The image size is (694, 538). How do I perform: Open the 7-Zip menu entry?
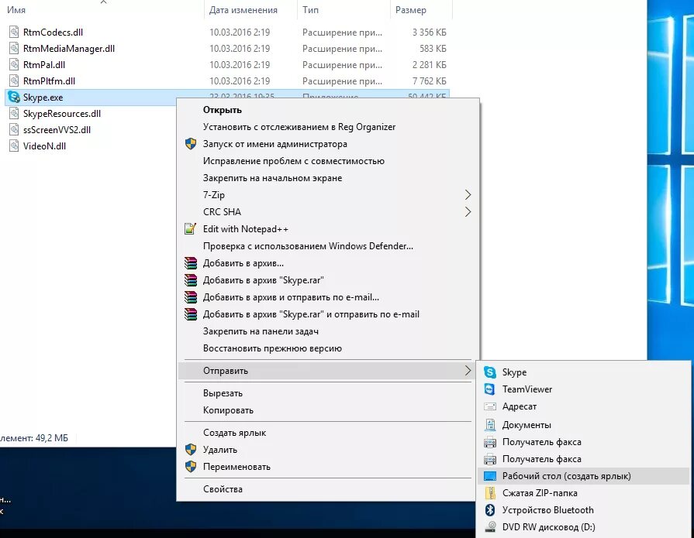click(328, 195)
